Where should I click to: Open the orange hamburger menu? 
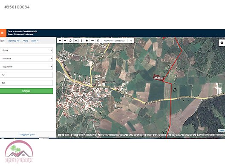tap(3, 33)
